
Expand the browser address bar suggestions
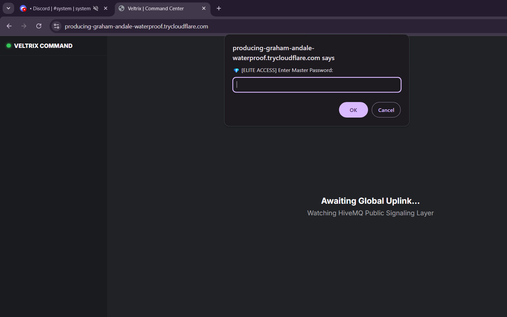[137, 26]
